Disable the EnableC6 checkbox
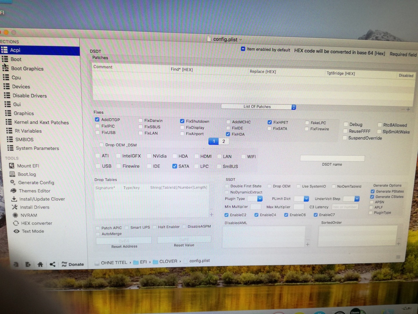Viewport: 418px width, 314px height. [286, 215]
